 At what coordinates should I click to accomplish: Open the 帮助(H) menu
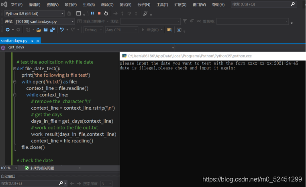[218, 5]
